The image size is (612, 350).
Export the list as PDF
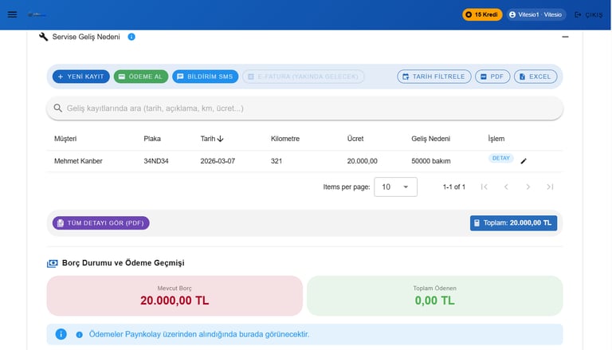pos(492,77)
